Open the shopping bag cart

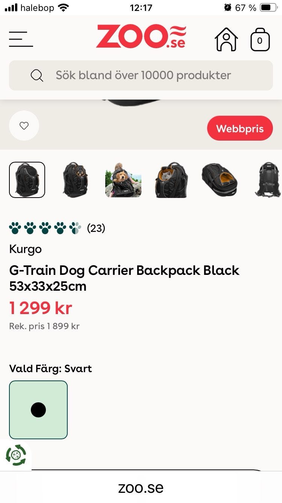260,39
